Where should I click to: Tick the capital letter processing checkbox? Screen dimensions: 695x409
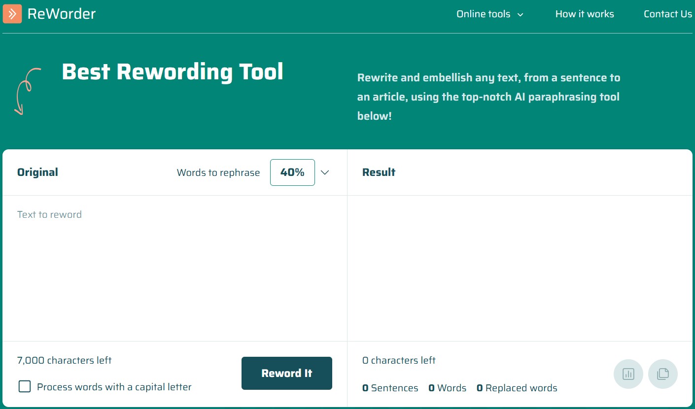point(25,386)
